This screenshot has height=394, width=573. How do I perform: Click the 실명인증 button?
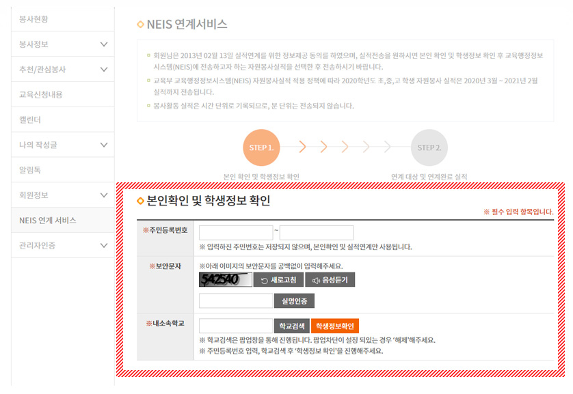point(294,301)
